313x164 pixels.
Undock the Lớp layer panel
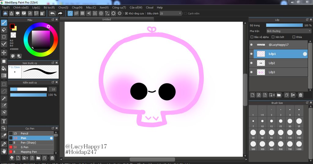[x=307, y=20]
